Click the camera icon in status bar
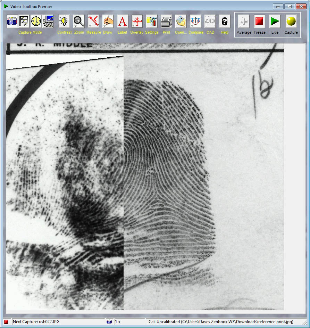 click(x=109, y=322)
